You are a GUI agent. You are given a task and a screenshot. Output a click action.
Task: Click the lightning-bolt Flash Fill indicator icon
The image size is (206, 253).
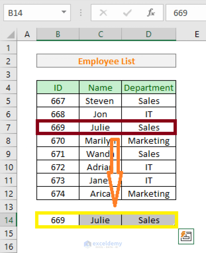[186, 236]
